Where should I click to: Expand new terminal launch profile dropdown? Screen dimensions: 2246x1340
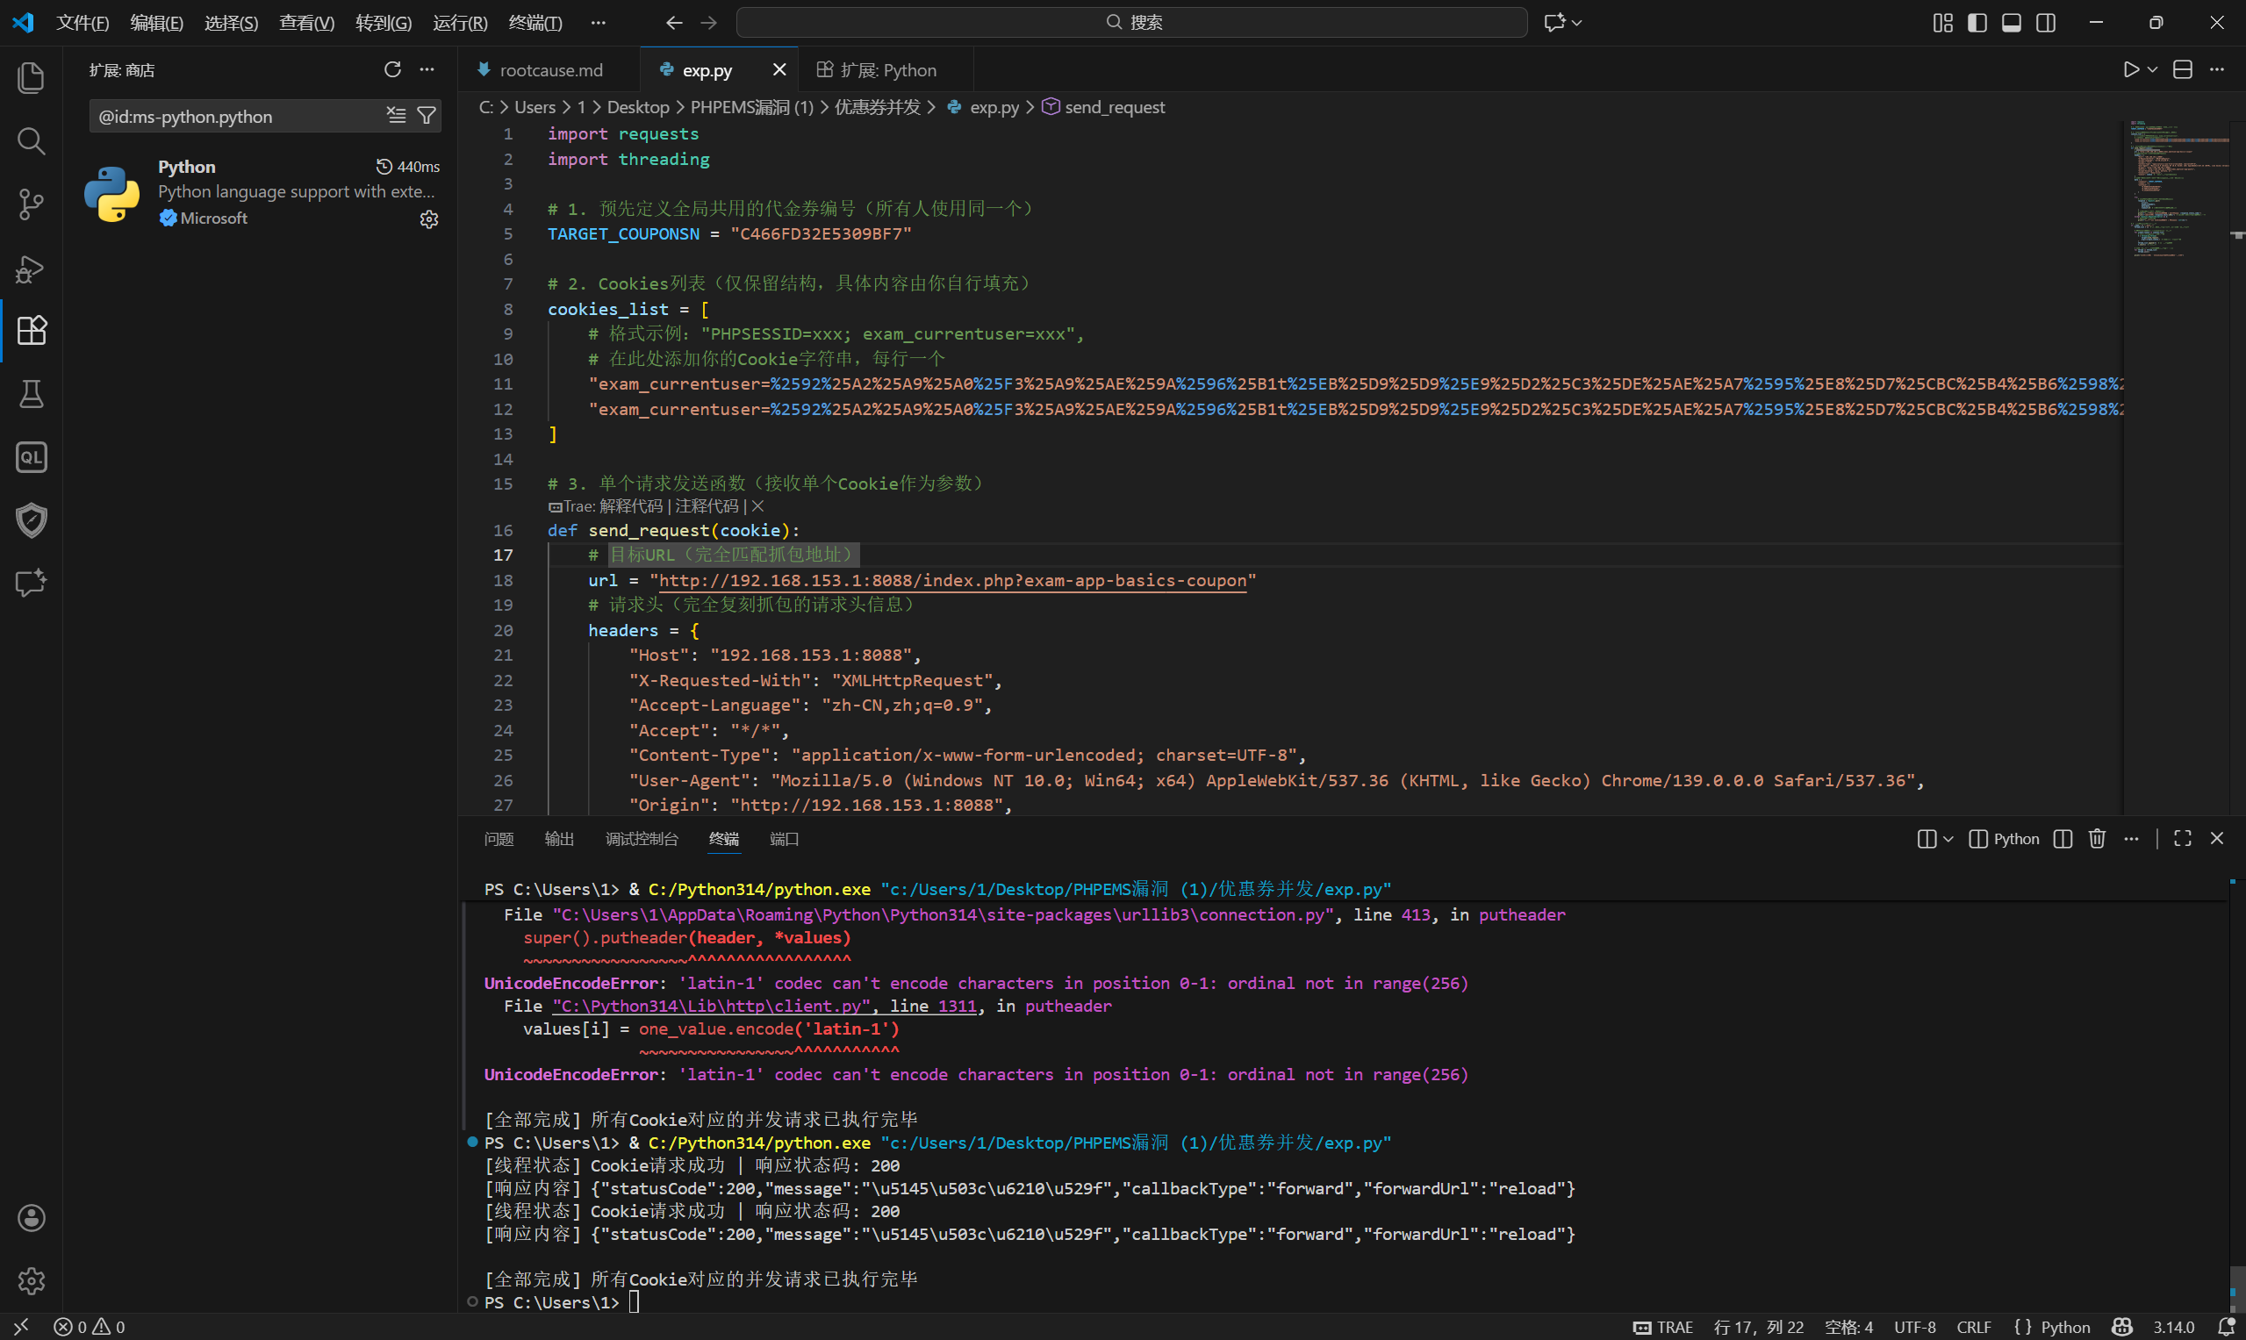(x=1948, y=839)
